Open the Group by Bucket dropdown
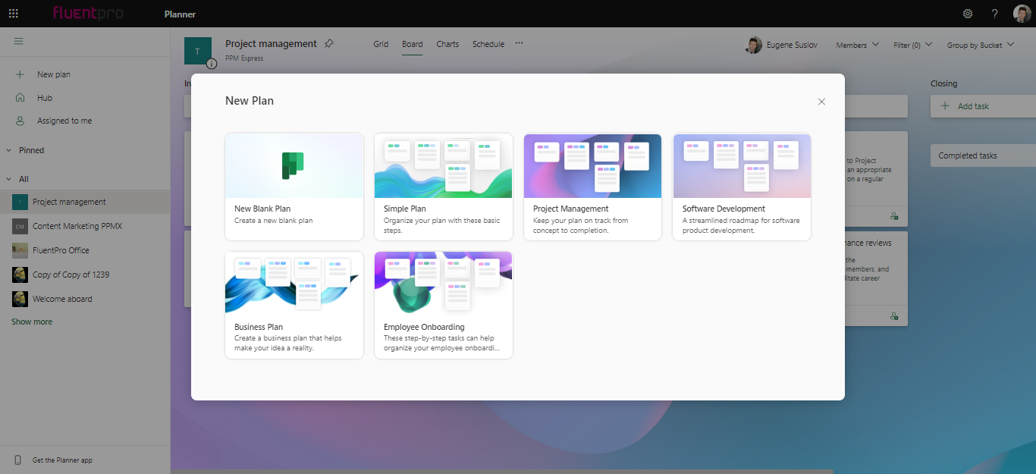Viewport: 1036px width, 474px height. 981,45
